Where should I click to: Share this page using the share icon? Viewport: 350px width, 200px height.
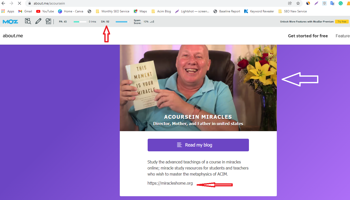290,4
